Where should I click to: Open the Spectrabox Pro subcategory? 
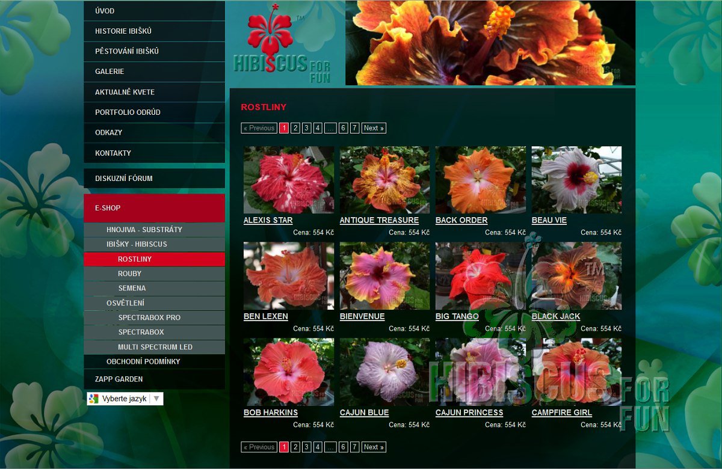149,317
